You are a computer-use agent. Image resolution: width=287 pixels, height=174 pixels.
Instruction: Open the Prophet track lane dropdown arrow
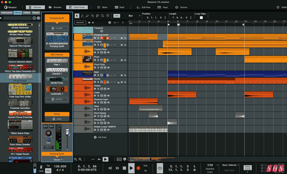[x=115, y=45]
